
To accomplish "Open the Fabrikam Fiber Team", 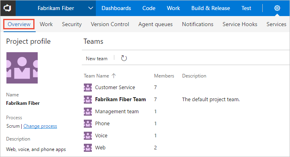I will [x=120, y=100].
